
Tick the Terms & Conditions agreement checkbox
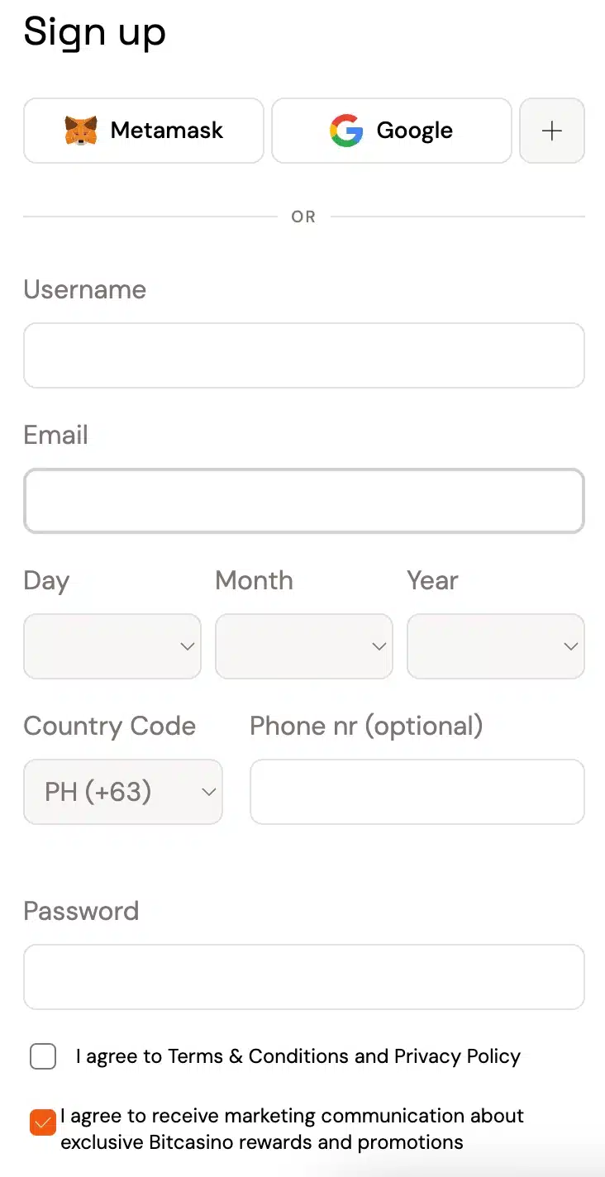coord(43,1056)
